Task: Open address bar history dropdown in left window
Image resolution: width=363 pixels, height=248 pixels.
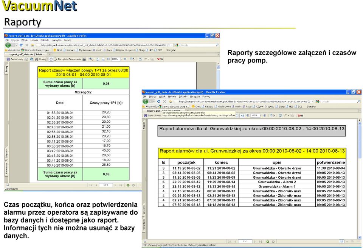Action: click(172, 45)
